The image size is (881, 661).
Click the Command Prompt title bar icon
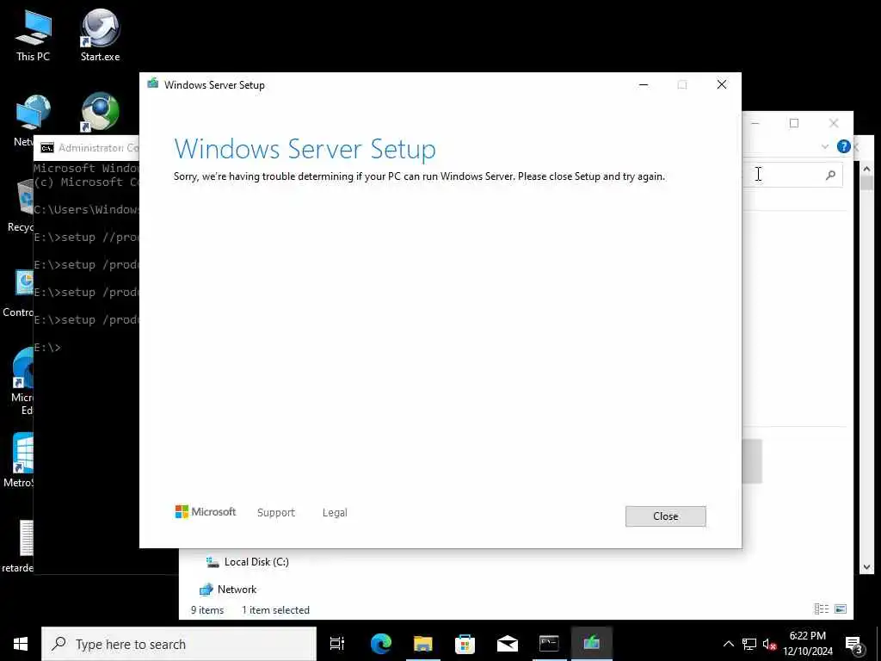pyautogui.click(x=47, y=148)
